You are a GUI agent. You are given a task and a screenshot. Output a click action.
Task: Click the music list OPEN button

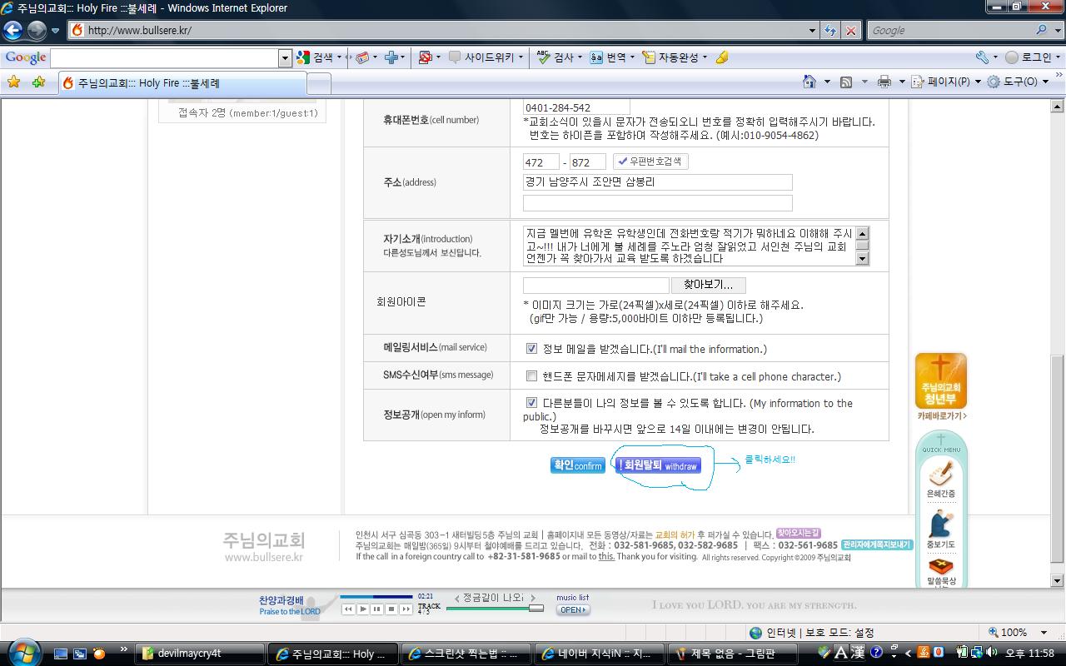click(573, 609)
